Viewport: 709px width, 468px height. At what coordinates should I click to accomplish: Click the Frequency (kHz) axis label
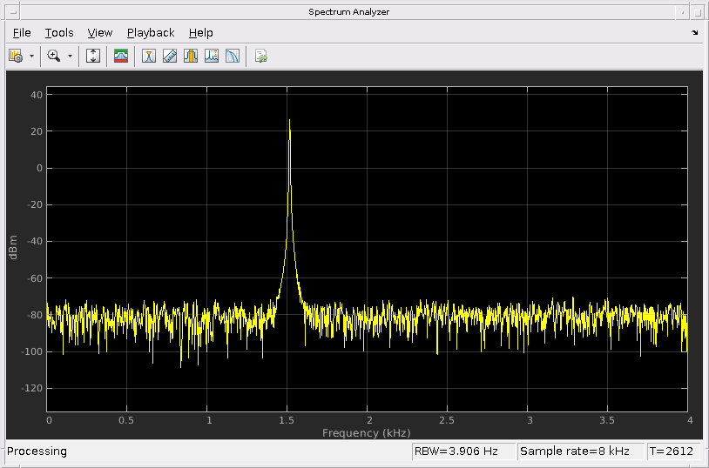click(x=366, y=432)
